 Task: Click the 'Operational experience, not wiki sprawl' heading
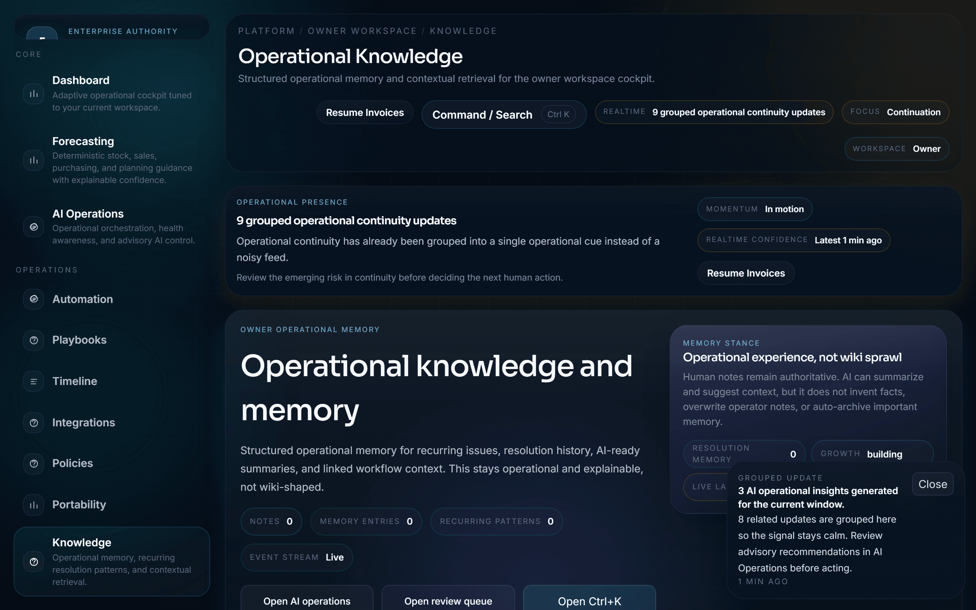[792, 358]
